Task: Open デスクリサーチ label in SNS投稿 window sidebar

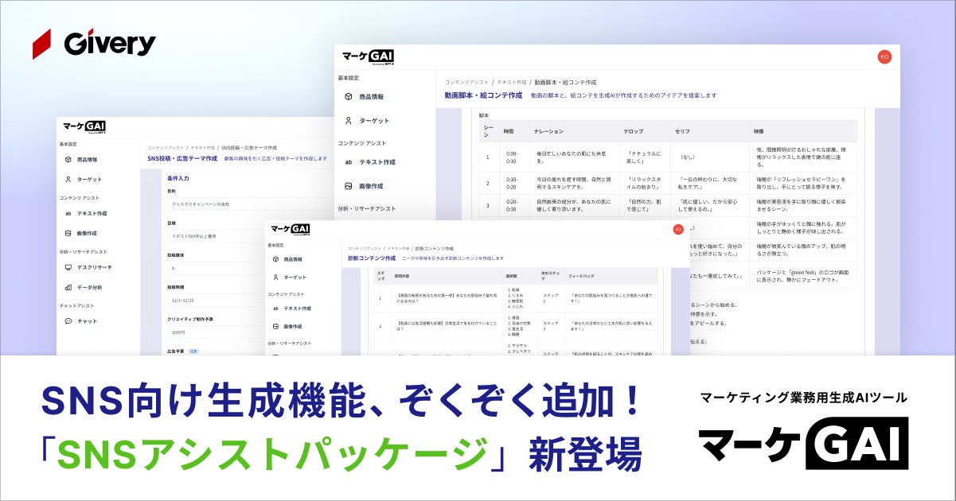Action: point(95,268)
